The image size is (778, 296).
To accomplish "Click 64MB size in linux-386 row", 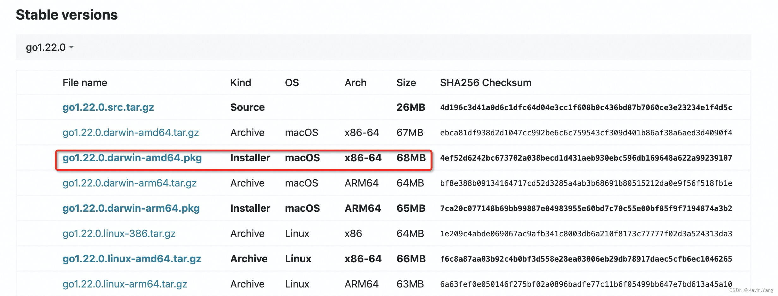I will tap(410, 234).
